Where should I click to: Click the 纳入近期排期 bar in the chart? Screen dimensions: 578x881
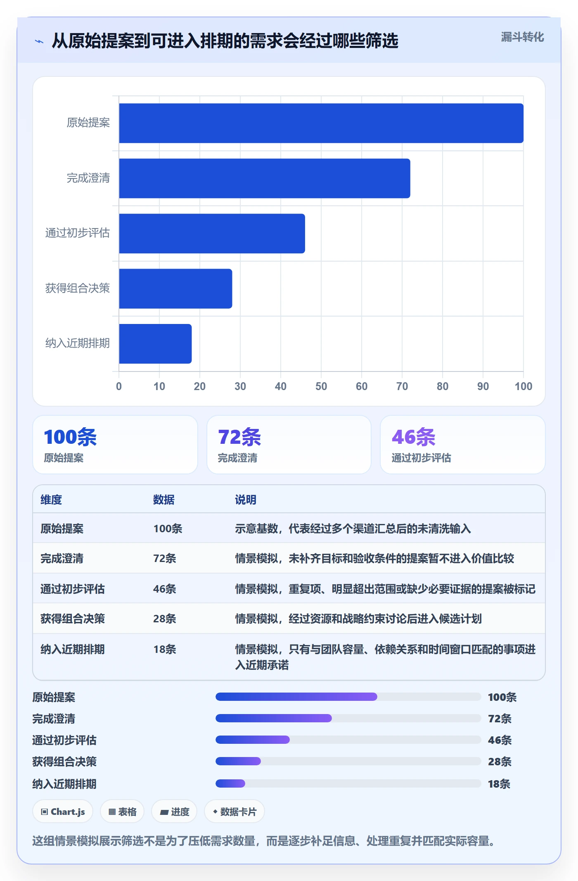point(156,344)
